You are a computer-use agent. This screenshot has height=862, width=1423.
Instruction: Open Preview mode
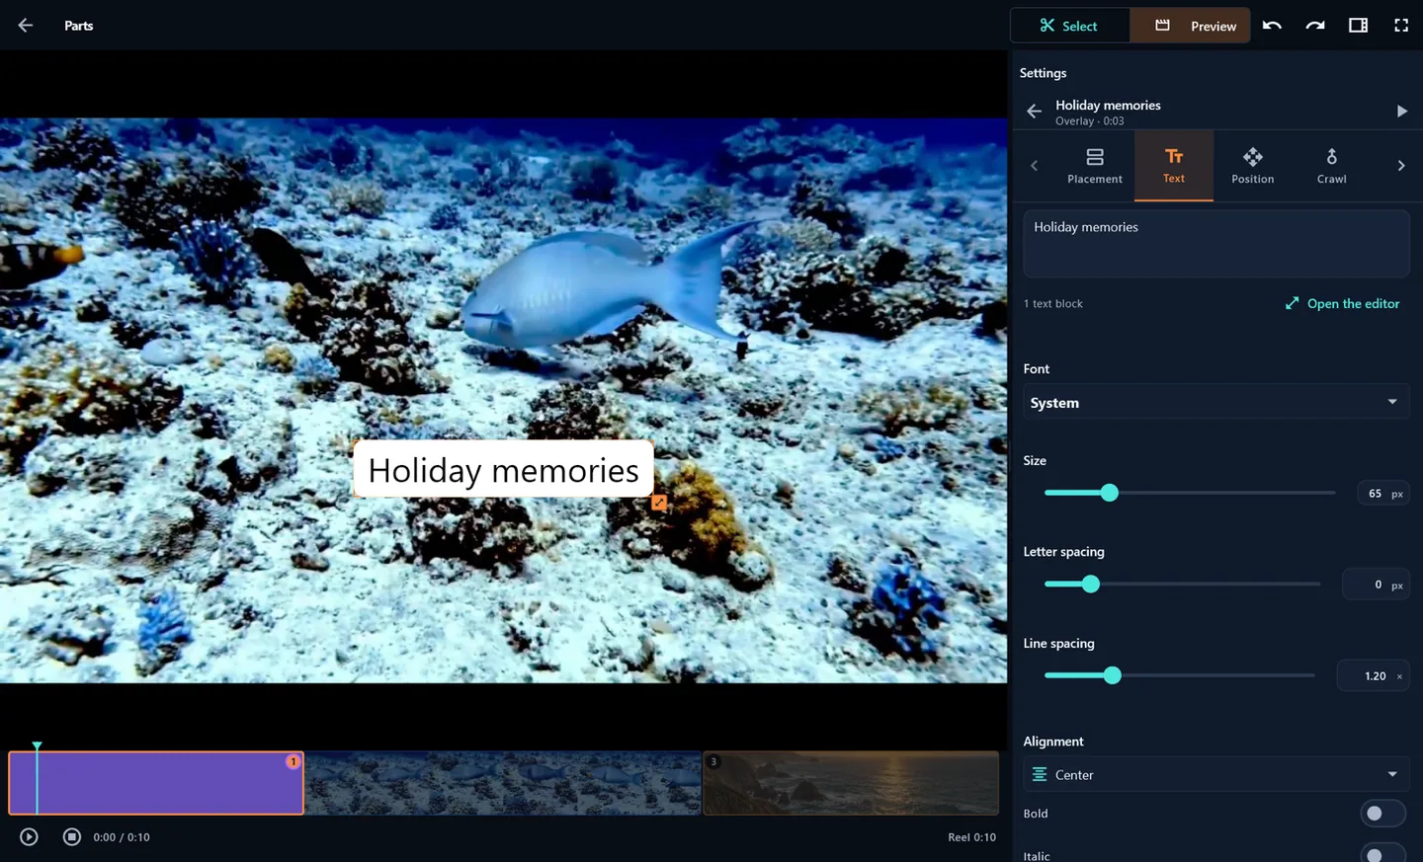1191,26
